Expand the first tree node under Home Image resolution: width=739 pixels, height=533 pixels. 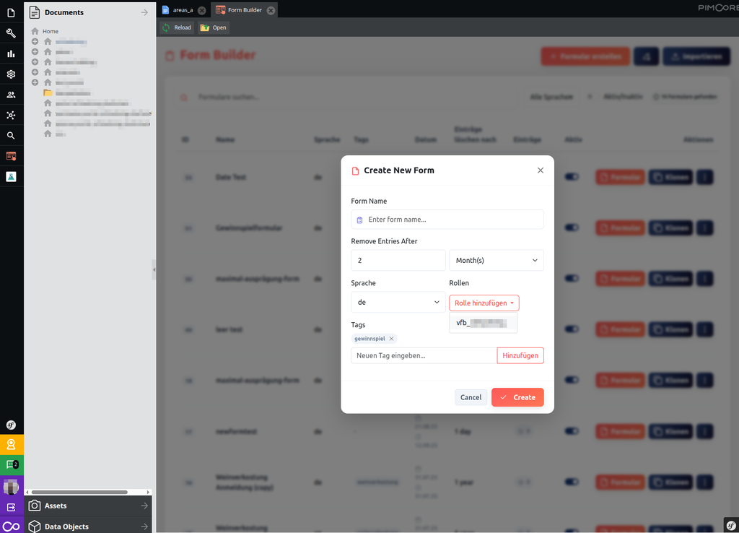[35, 41]
